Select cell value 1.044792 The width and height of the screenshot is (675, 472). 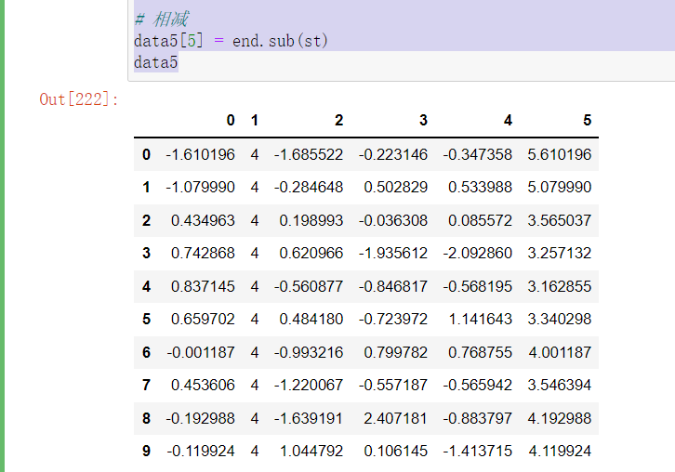pyautogui.click(x=311, y=451)
